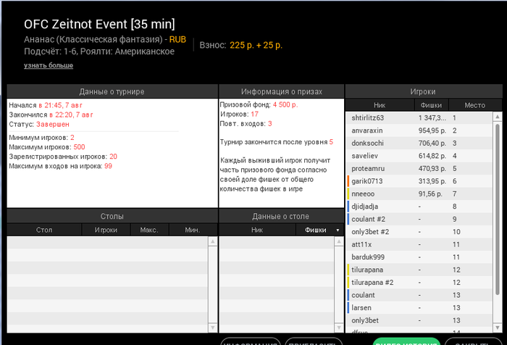Click the RUB currency label
Viewport: 507px width, 345px height.
pyautogui.click(x=177, y=39)
